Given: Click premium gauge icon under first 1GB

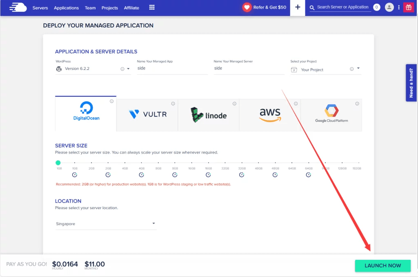Looking at the screenshot, I should click(75, 175).
